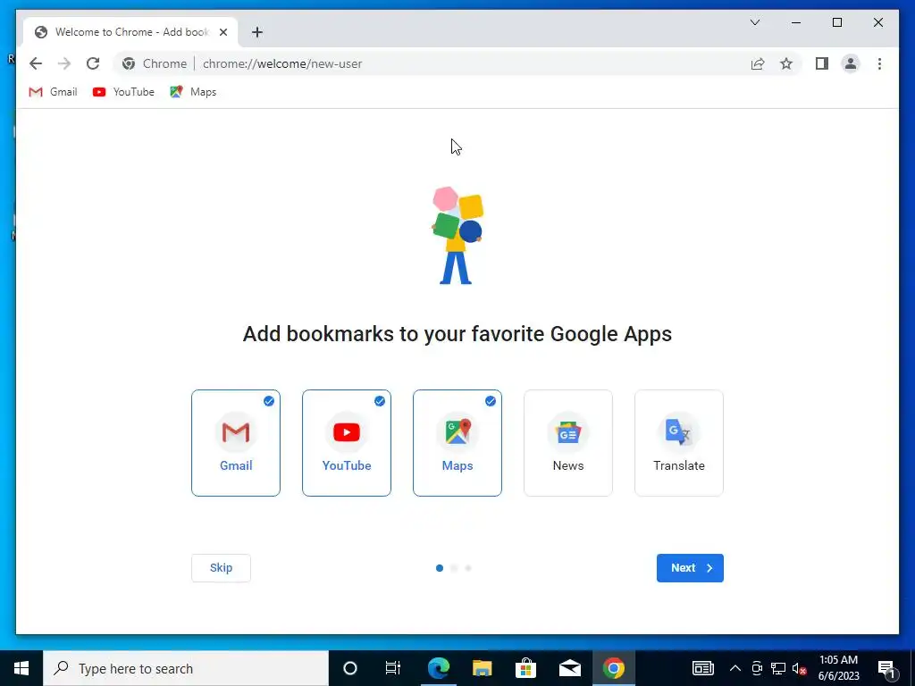
Task: Click the Chrome icon in the taskbar
Action: pos(613,668)
